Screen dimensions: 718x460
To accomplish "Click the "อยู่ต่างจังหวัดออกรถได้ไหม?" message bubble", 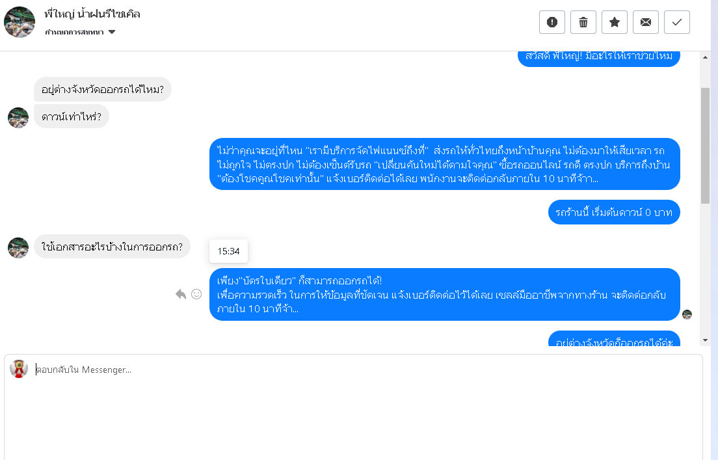I will [102, 89].
